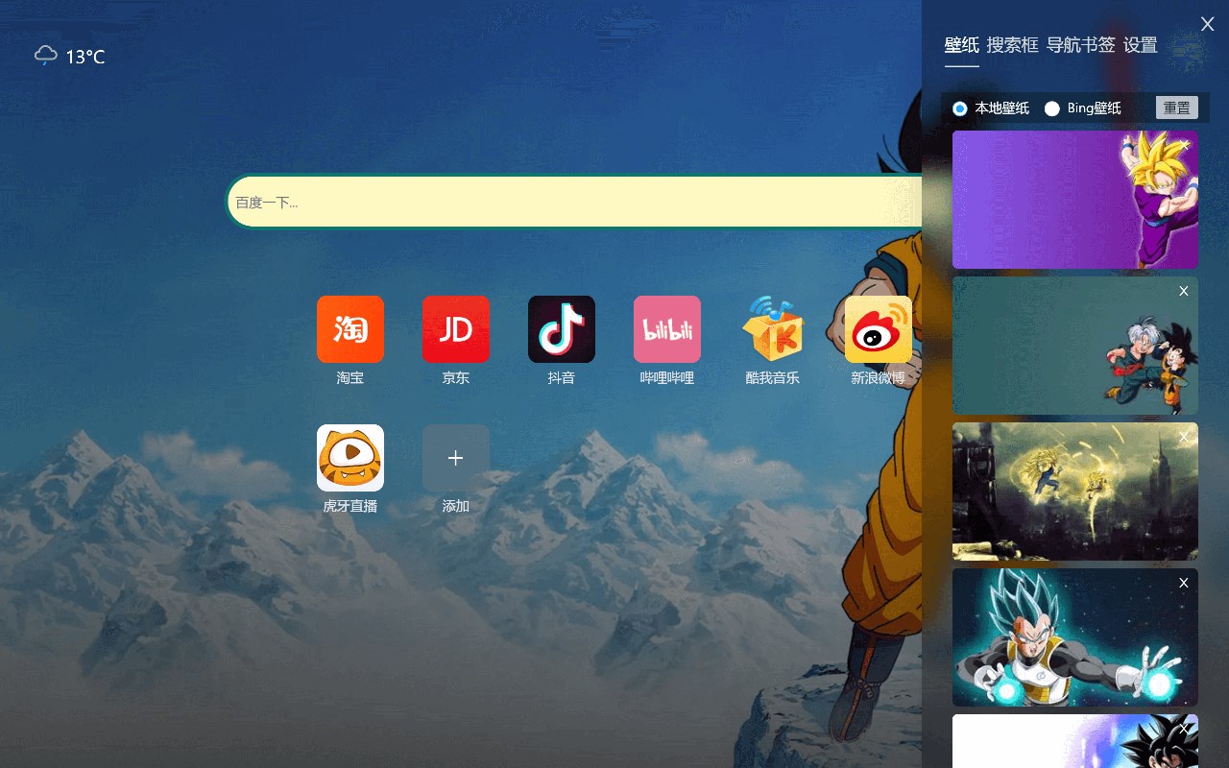This screenshot has width=1229, height=768.
Task: Click the 京东 label text
Action: point(456,378)
